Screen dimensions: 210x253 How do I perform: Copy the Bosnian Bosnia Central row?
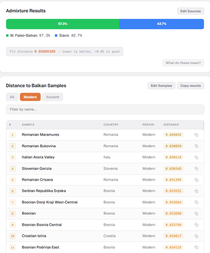pos(196,225)
